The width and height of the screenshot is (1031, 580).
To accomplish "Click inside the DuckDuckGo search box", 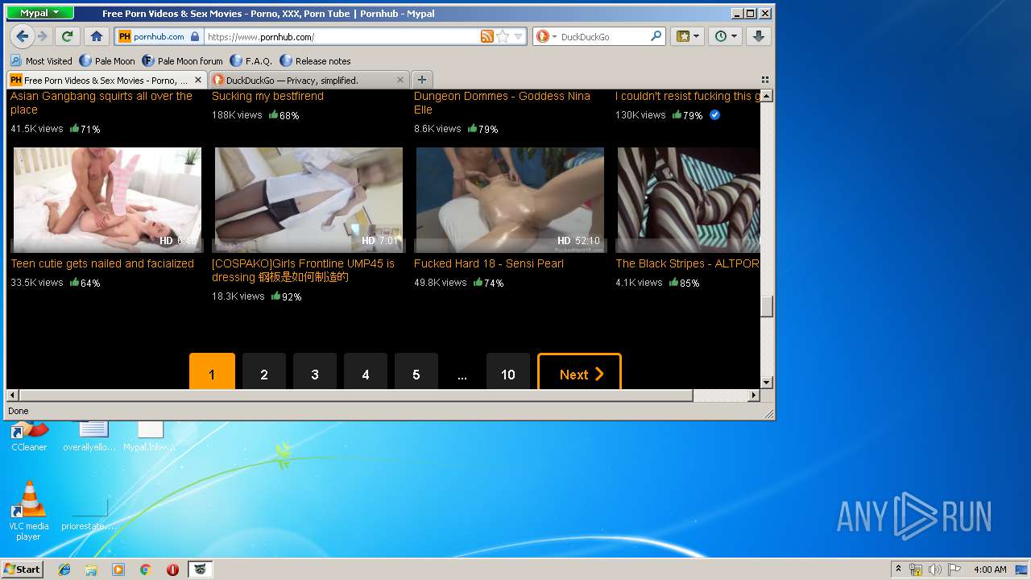I will click(x=604, y=36).
